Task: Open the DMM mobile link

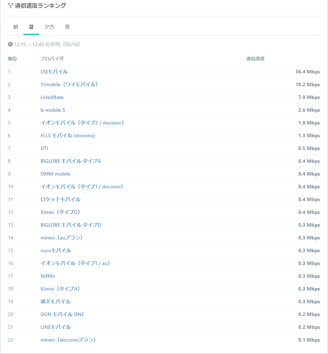Action: [55, 174]
